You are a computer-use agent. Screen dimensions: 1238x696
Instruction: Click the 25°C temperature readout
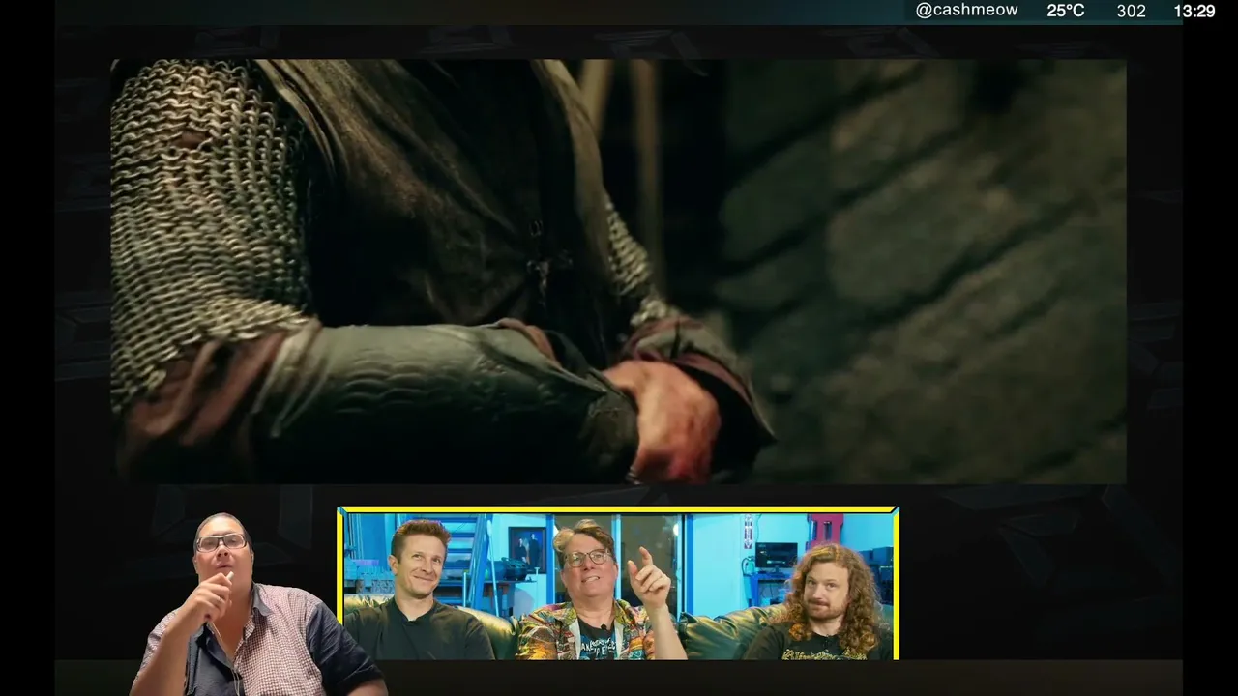tap(1065, 11)
